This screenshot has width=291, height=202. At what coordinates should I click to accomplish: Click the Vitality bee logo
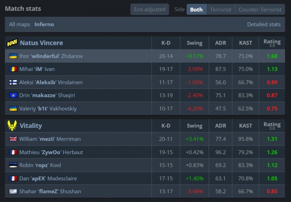(12, 126)
